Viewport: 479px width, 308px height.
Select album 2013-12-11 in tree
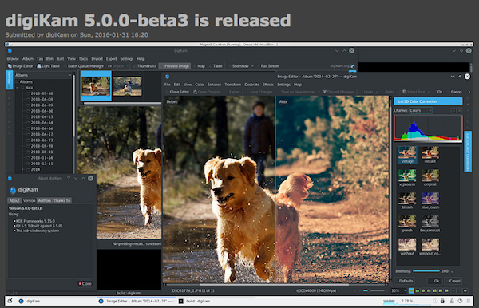(42, 164)
